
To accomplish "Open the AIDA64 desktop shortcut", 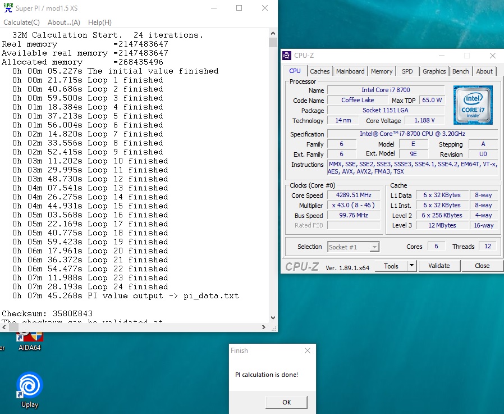I will pyautogui.click(x=29, y=342).
